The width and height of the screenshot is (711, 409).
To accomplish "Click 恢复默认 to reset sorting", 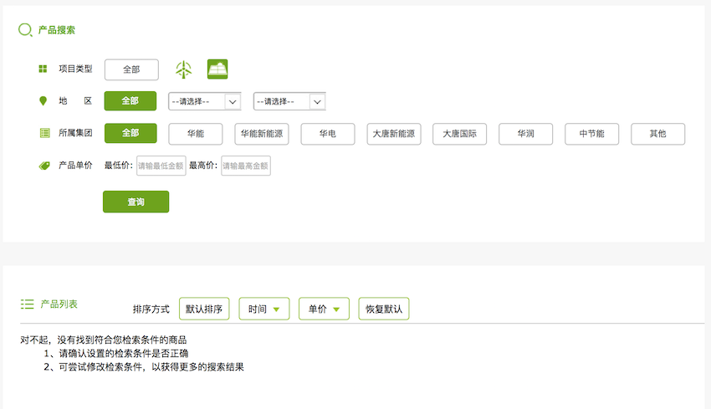I will (x=384, y=309).
